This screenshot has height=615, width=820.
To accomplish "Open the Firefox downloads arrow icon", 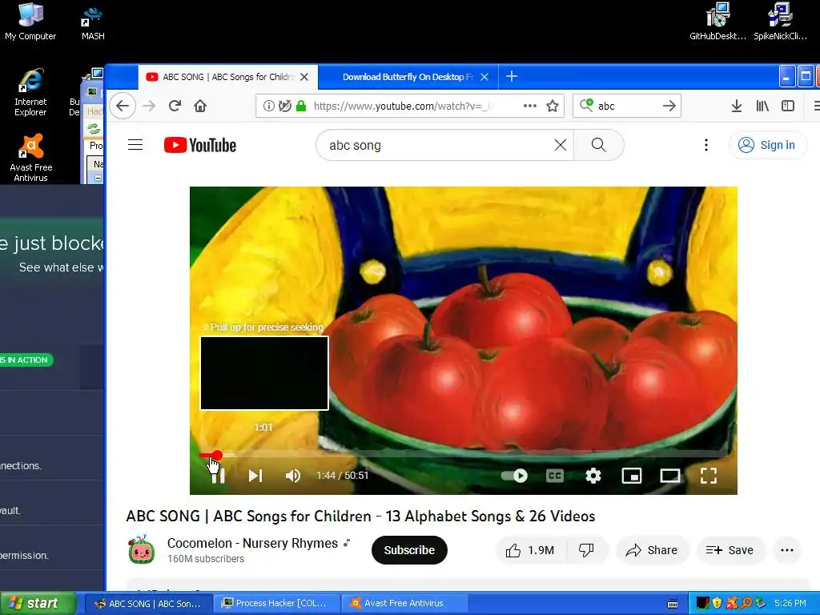I will [737, 107].
